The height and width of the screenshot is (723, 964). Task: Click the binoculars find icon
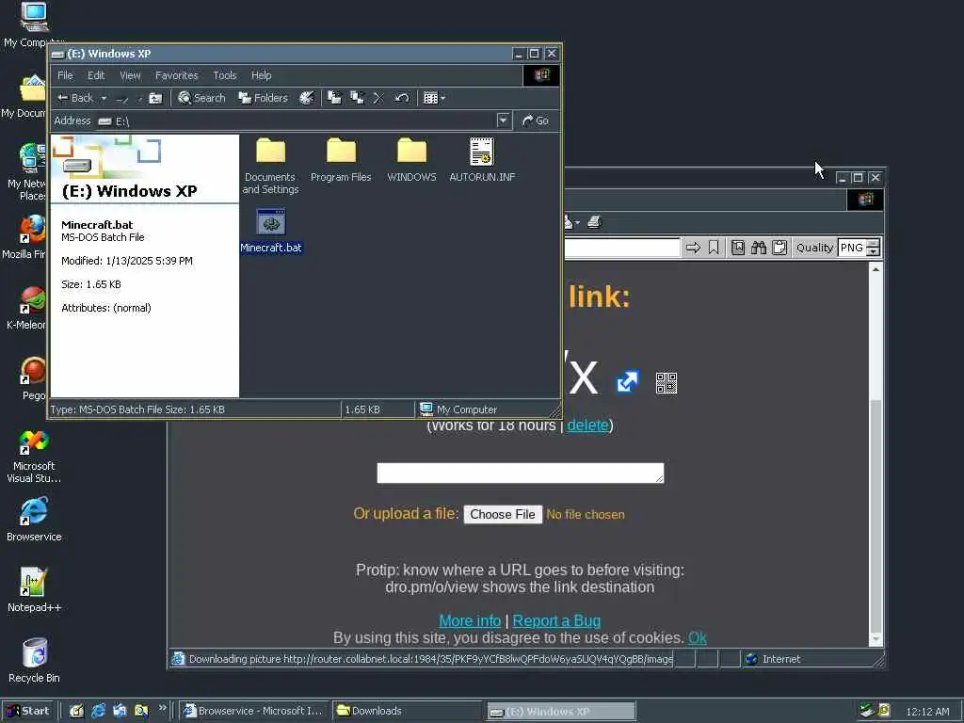tap(759, 248)
